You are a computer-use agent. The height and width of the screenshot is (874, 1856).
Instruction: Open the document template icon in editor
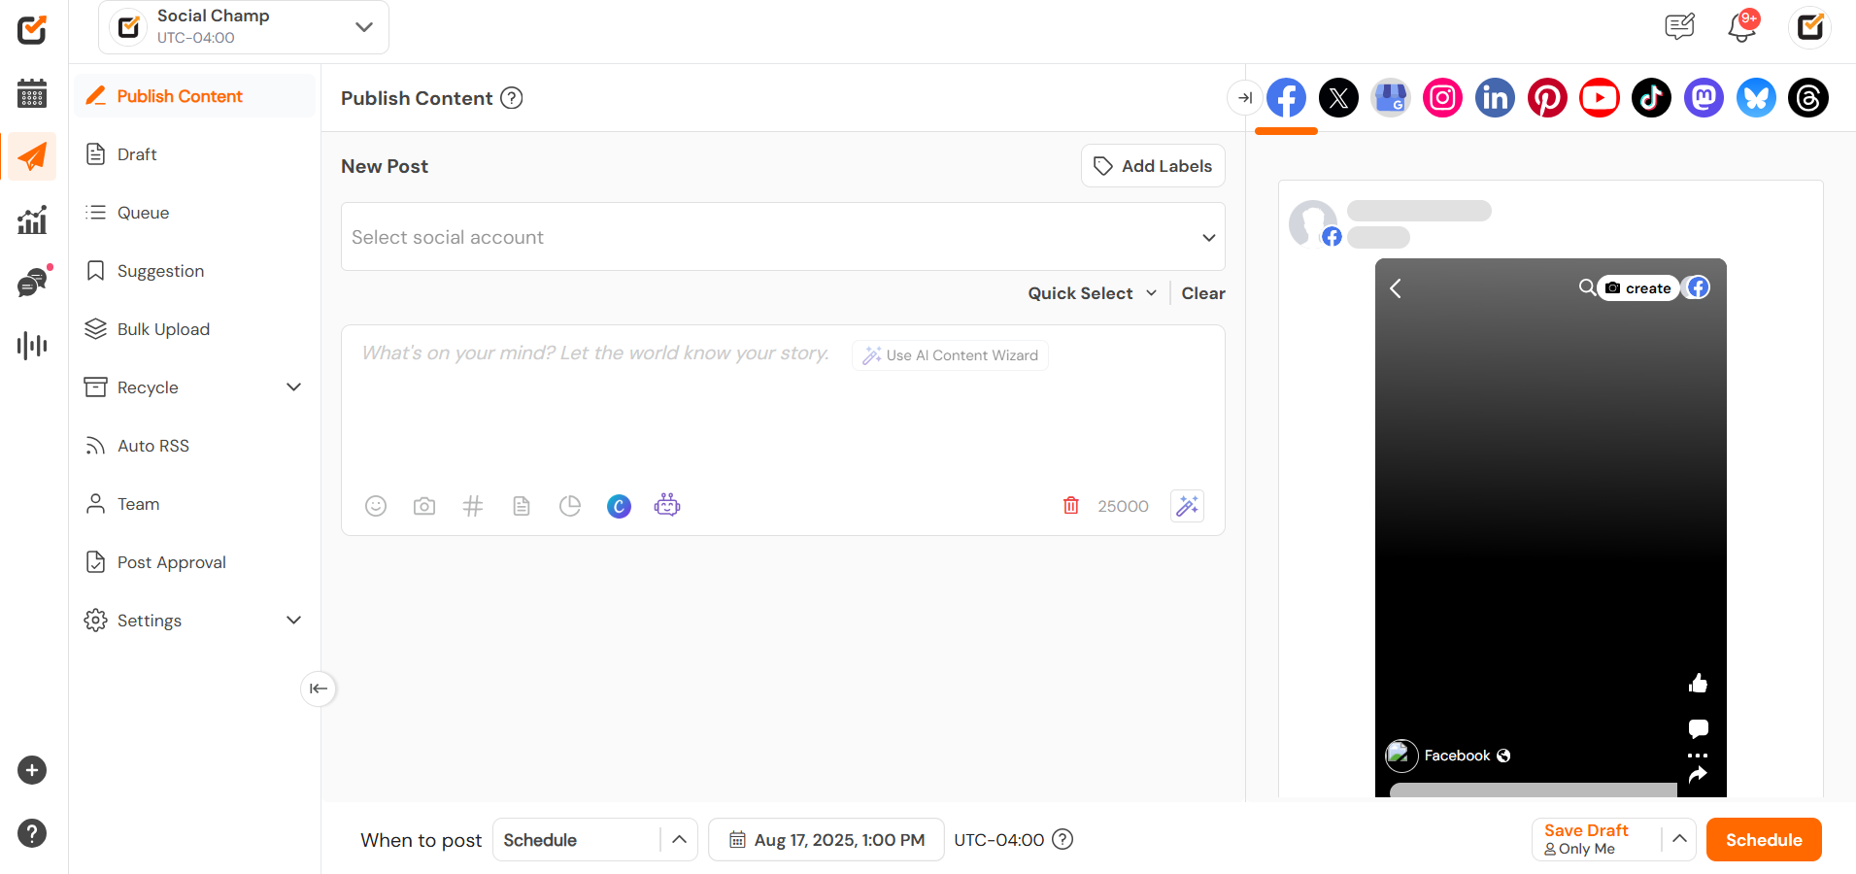click(x=522, y=506)
